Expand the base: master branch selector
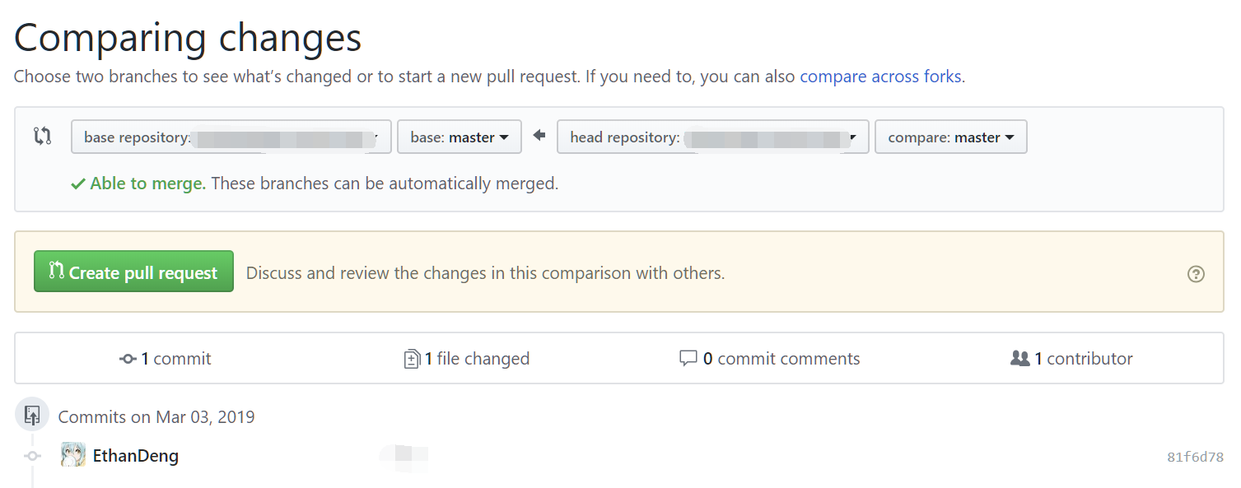This screenshot has height=488, width=1241. (460, 137)
